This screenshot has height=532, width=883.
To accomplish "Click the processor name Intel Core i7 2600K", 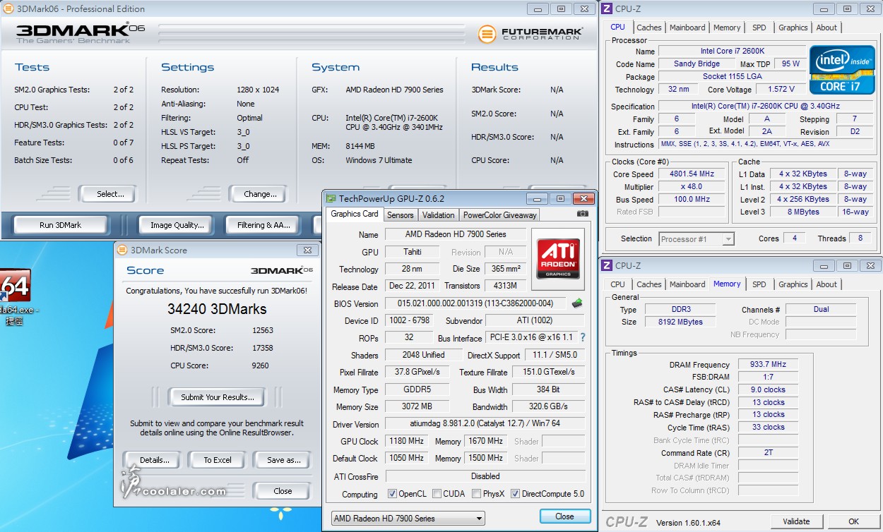I will [x=732, y=52].
